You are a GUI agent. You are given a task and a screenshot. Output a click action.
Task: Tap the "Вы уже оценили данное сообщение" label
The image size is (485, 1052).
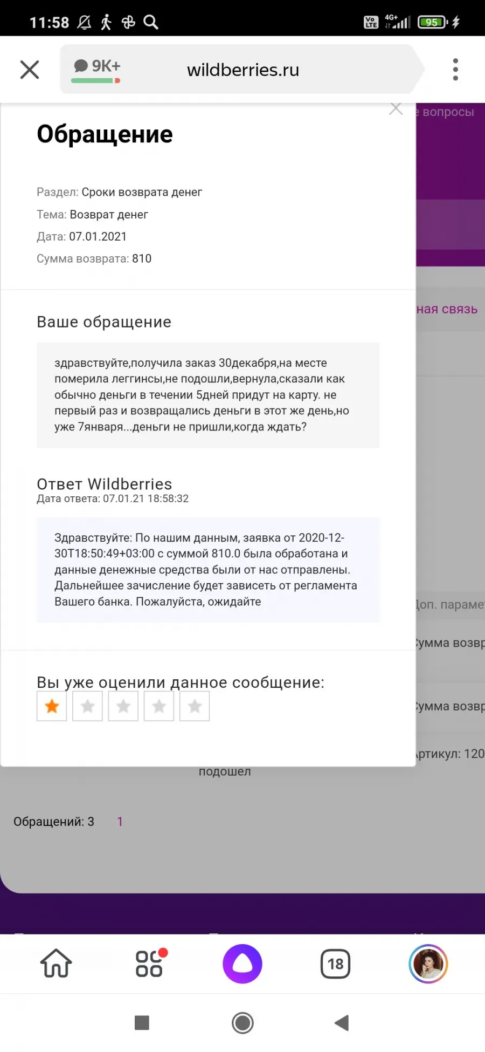click(181, 682)
